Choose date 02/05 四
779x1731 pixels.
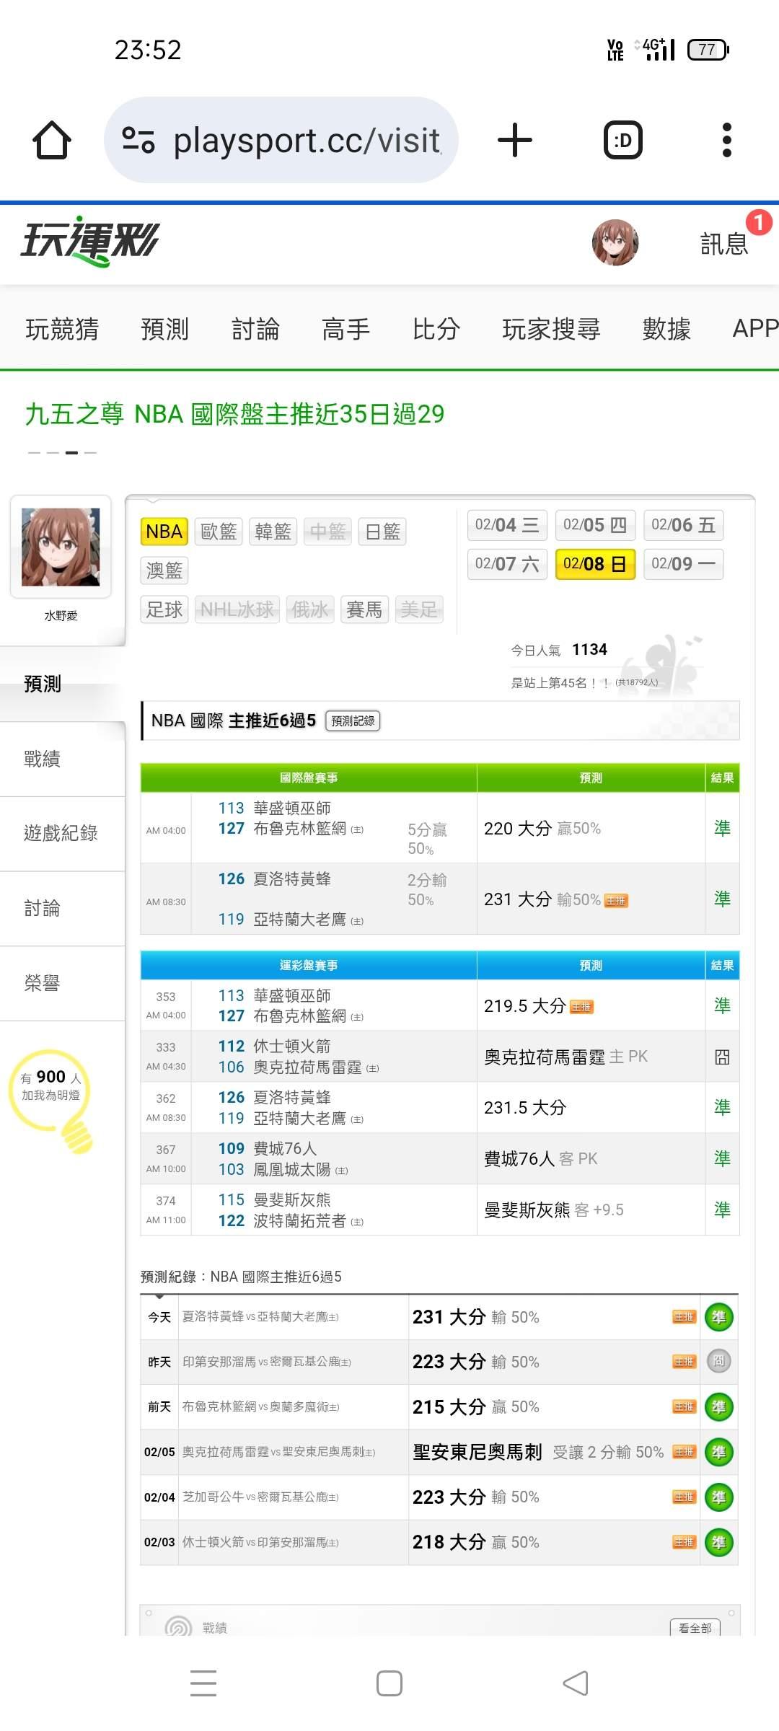[595, 525]
